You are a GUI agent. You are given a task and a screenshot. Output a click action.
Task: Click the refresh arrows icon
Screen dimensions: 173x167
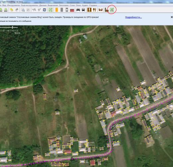pos(45,10)
